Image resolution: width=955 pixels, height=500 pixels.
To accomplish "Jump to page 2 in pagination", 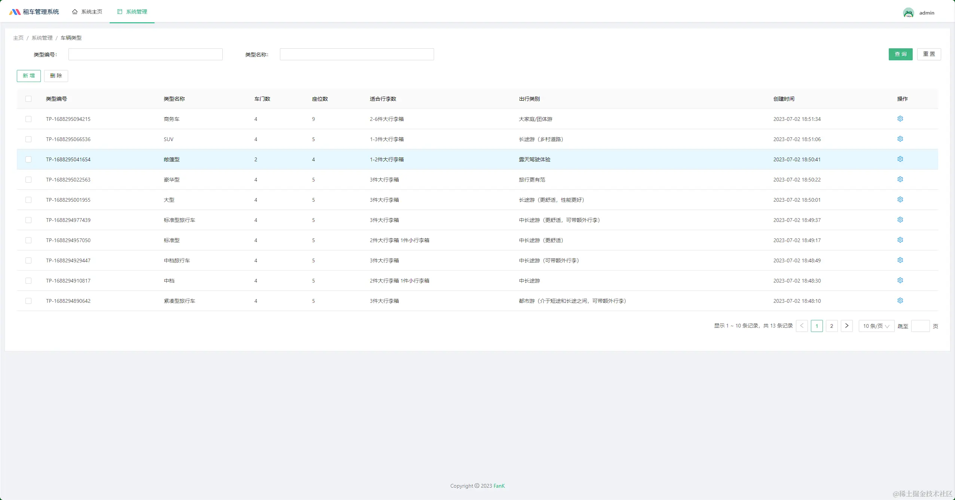I will point(832,326).
